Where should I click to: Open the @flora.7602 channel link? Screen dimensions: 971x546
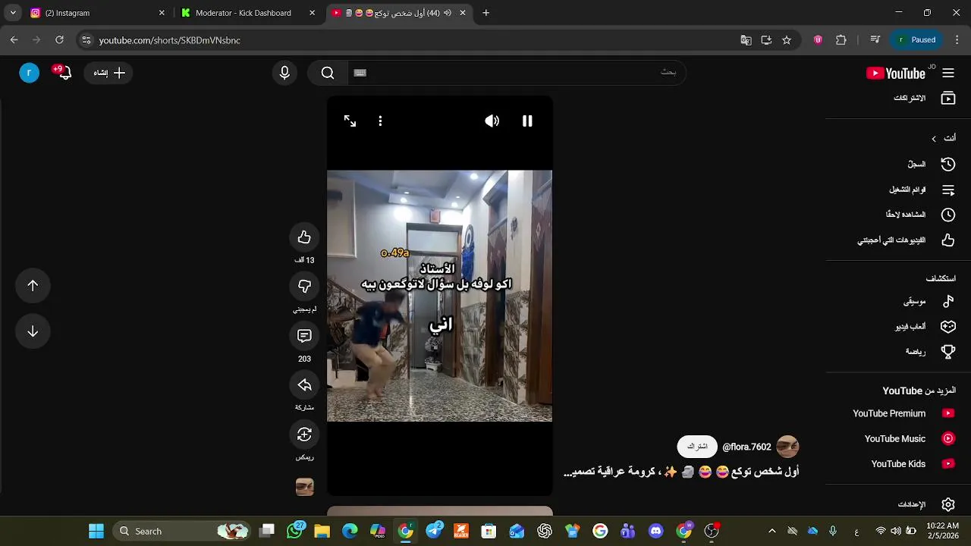746,447
